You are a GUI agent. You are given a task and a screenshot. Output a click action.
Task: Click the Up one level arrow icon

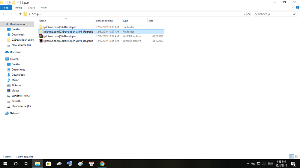tap(20, 14)
